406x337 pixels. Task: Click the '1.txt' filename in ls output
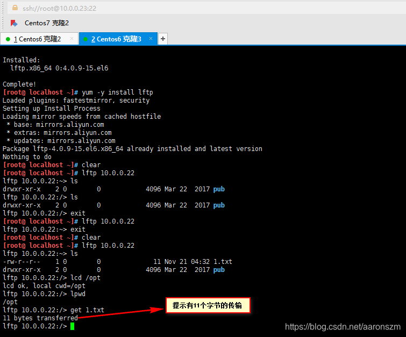click(223, 262)
